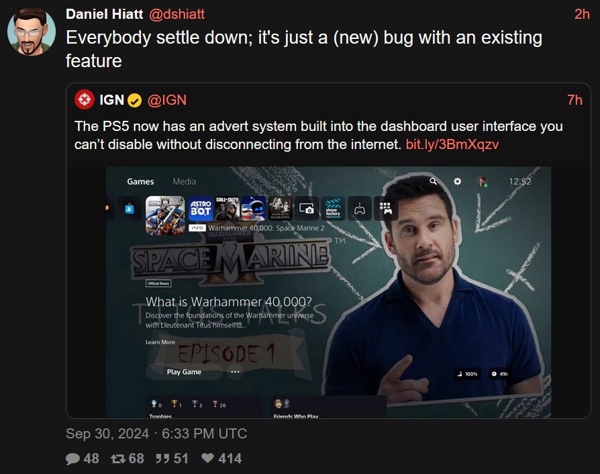Click the quote icon showing 51
The width and height of the screenshot is (600, 474).
(163, 459)
